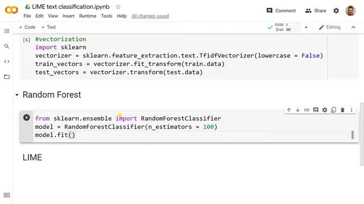Click the train_vectors code line
364x204 pixels.
[130, 64]
